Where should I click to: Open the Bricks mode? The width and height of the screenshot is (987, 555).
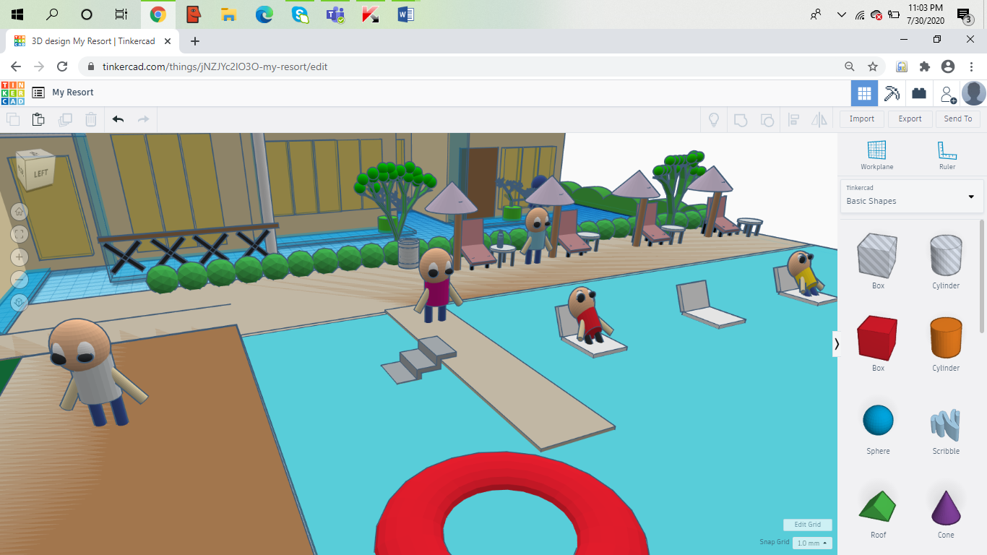click(x=919, y=93)
